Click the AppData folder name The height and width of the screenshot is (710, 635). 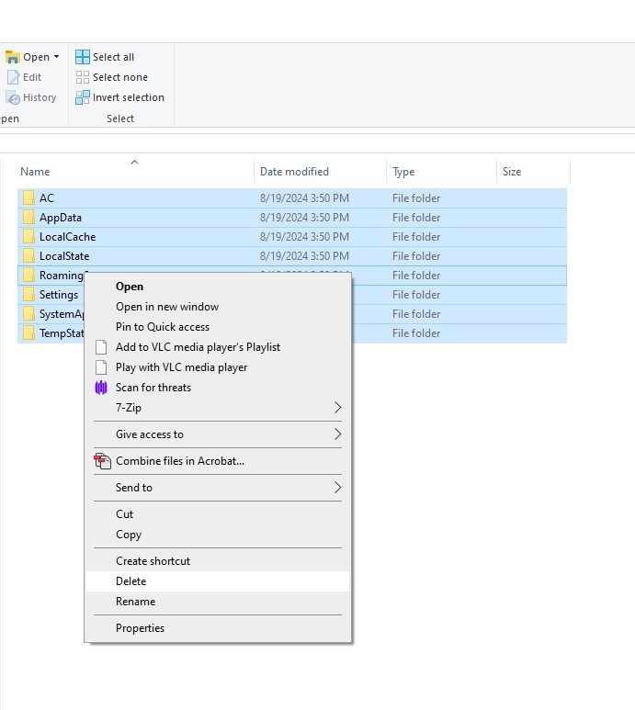(x=61, y=218)
